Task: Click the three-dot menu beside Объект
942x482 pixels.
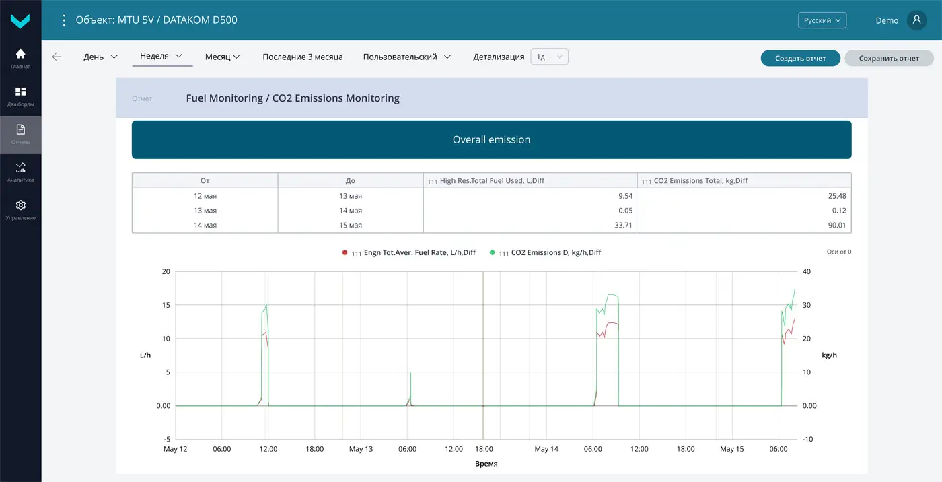Action: point(65,20)
